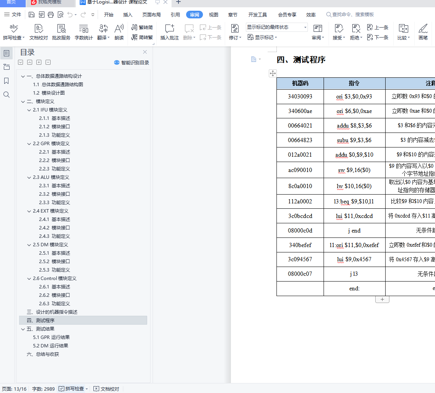Image resolution: width=435 pixels, height=393 pixels.
Task: Convert simplified to traditional (简转繁)
Action: [142, 37]
